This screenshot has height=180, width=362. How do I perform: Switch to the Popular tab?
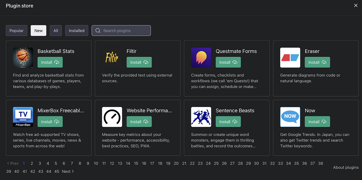click(x=16, y=31)
